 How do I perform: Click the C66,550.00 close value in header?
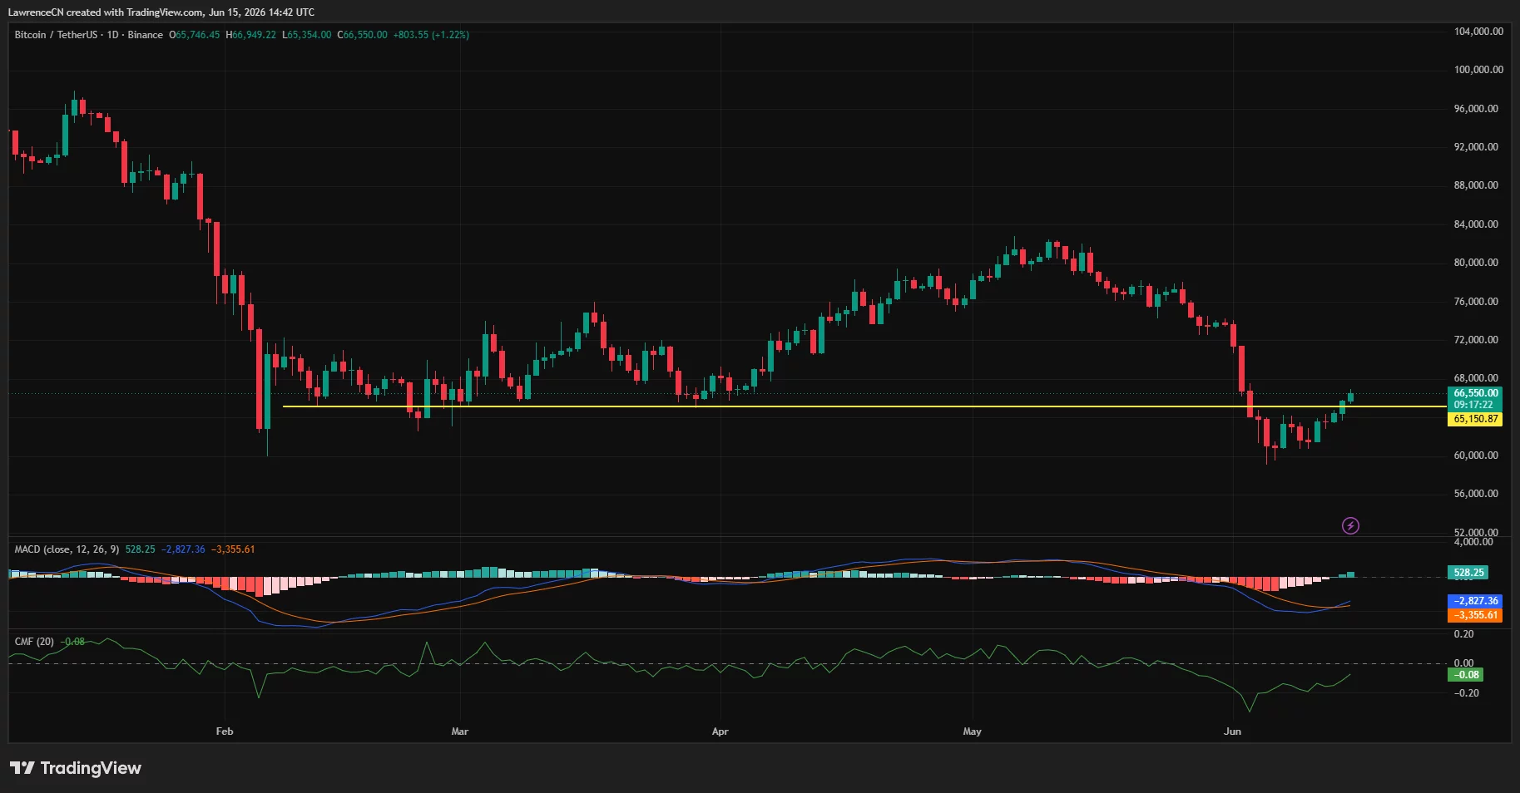(362, 35)
